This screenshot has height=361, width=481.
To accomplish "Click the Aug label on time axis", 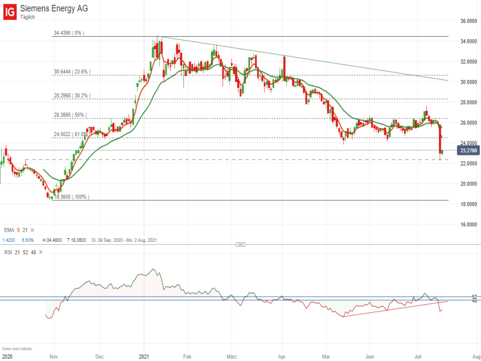I will pyautogui.click(x=477, y=357).
